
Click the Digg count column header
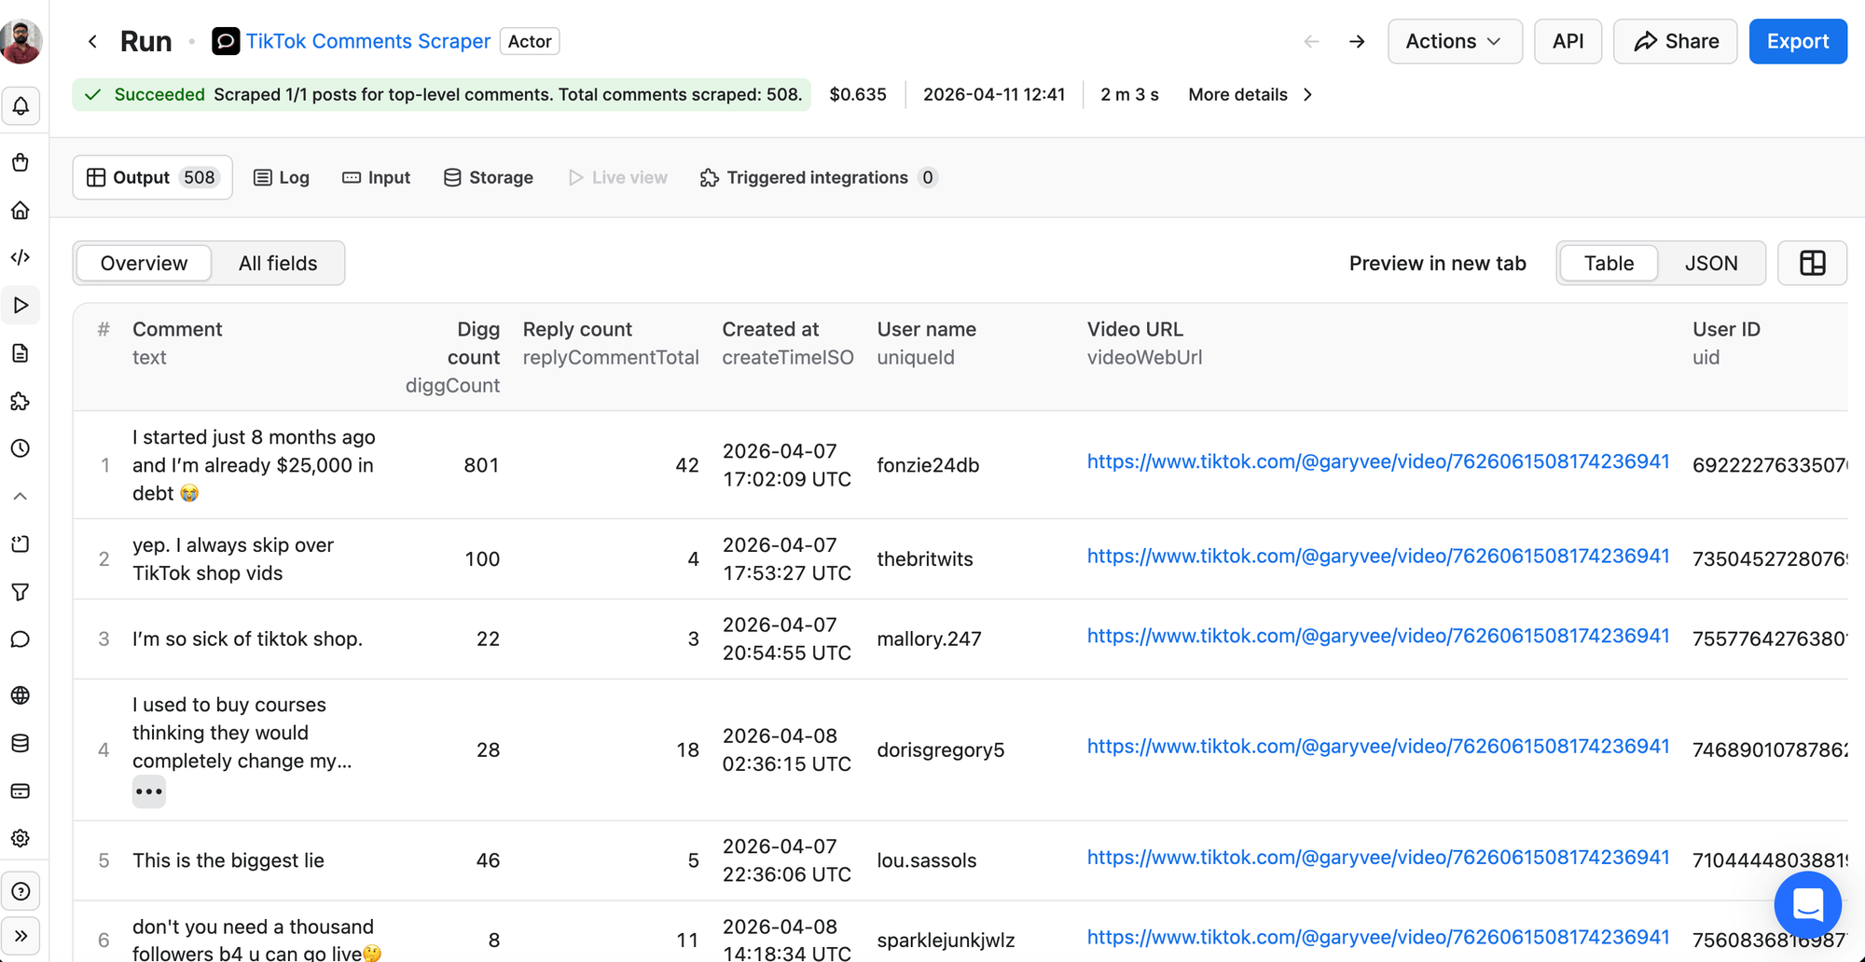click(474, 343)
